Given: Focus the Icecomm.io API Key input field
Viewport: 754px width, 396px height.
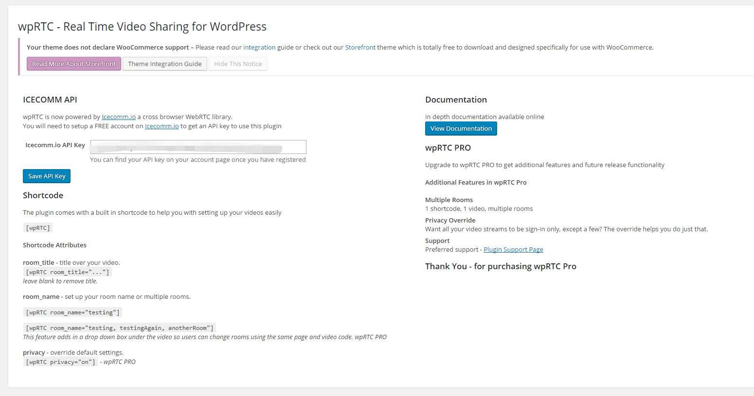Looking at the screenshot, I should (198, 147).
